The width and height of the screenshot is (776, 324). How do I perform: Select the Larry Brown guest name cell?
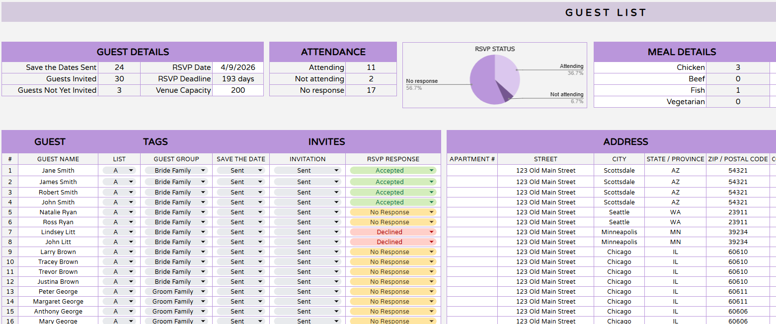(x=58, y=252)
